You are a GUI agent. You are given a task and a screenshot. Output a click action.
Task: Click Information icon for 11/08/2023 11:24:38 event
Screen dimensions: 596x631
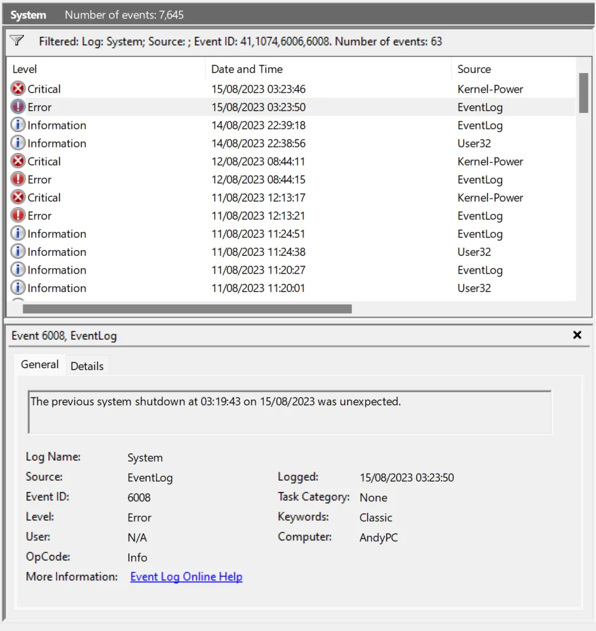coord(18,251)
